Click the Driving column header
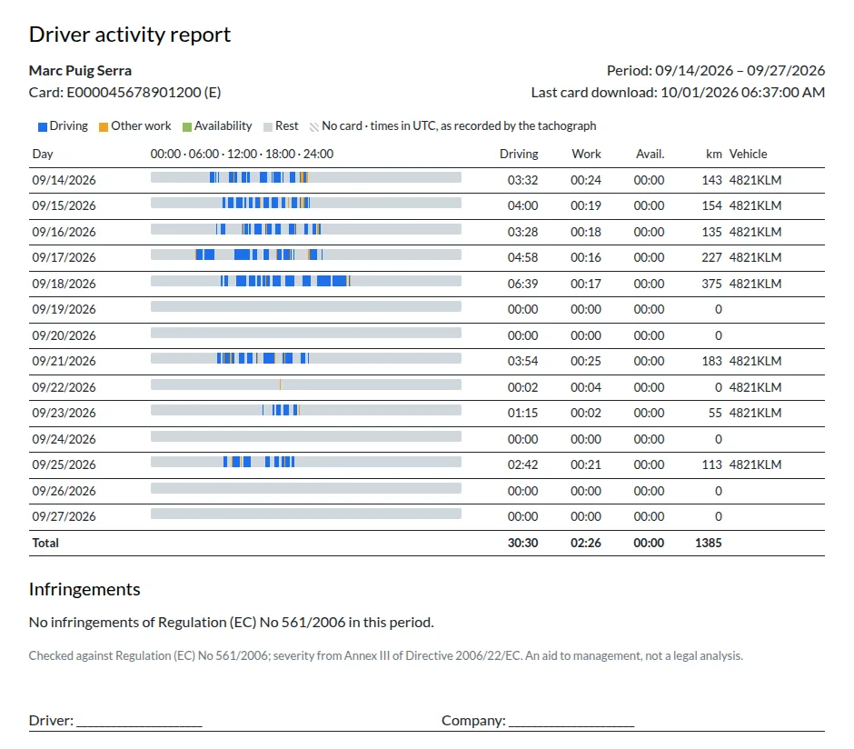The height and width of the screenshot is (749, 854). coord(519,155)
